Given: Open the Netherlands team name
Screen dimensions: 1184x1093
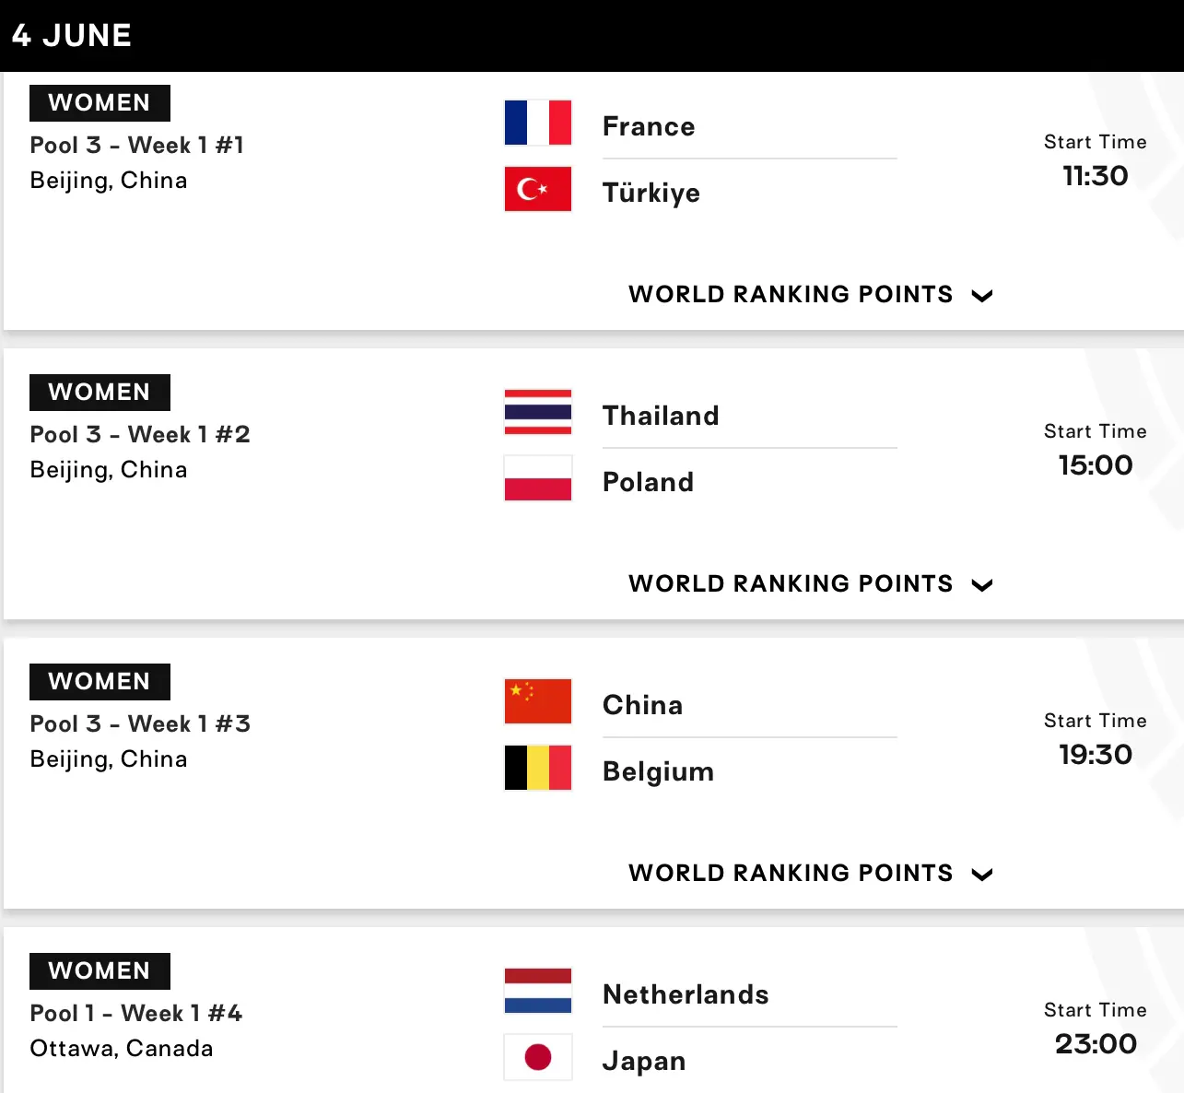Looking at the screenshot, I should point(686,994).
